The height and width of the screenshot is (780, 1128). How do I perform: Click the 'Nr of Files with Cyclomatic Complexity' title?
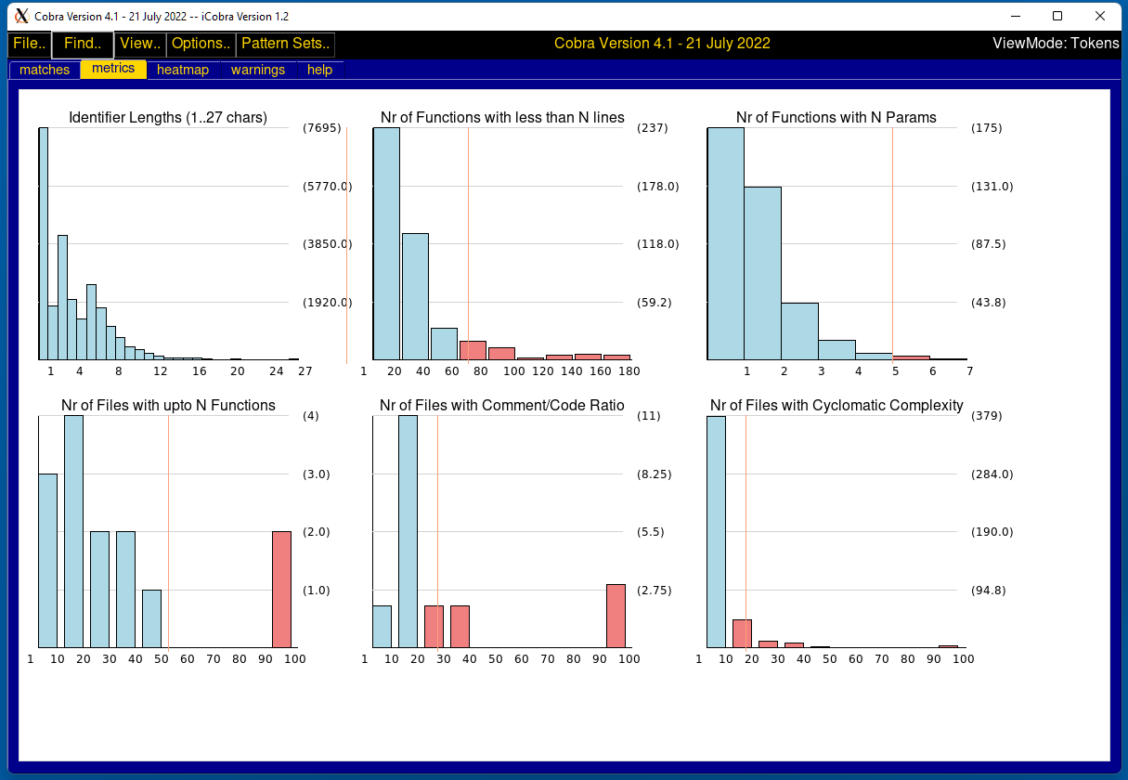click(836, 406)
